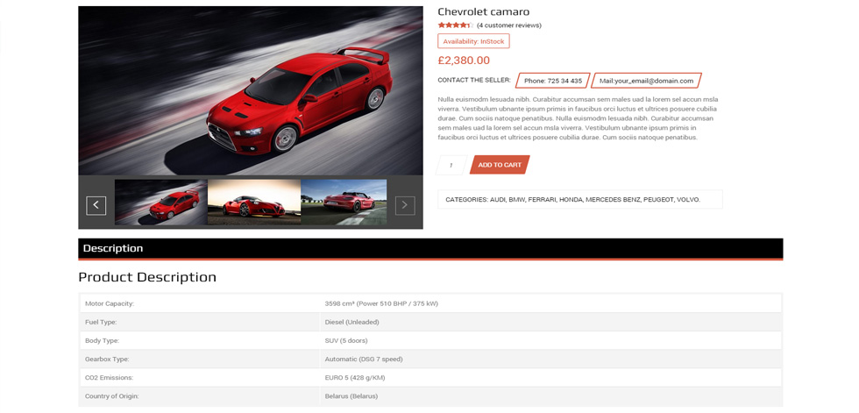Show the previous gallery thumbnail with left arrow
The image size is (859, 413).
point(96,205)
